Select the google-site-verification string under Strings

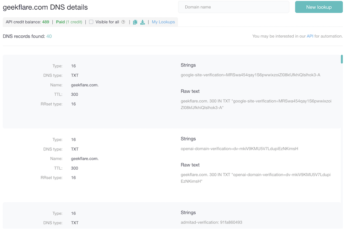(250, 75)
